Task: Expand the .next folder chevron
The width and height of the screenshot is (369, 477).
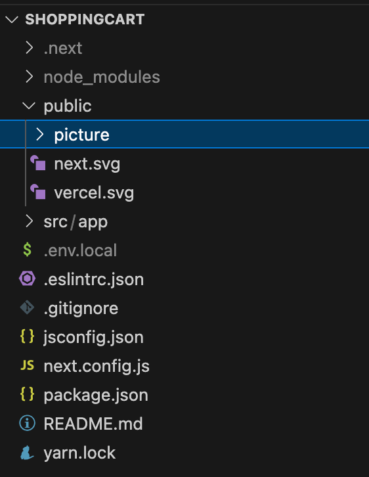Action: (x=29, y=48)
